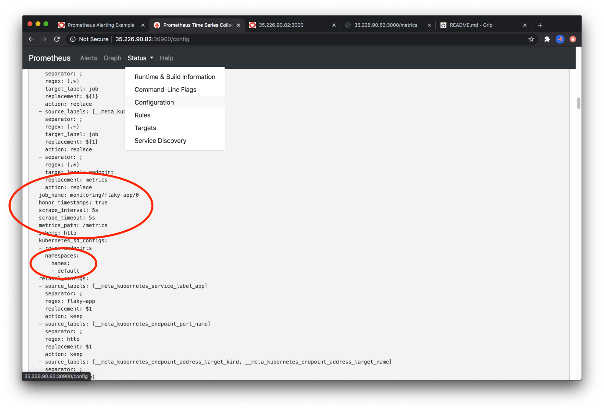Select Configuration from the Status menu
This screenshot has height=410, width=604.
(x=154, y=102)
